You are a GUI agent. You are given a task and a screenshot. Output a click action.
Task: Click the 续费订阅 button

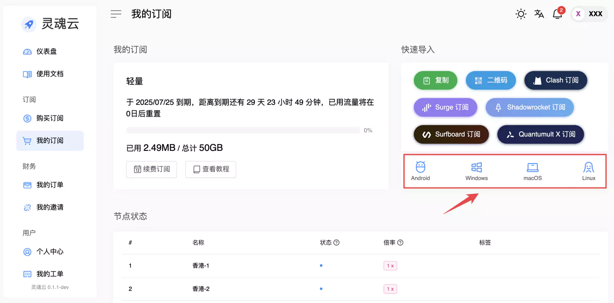tap(151, 169)
